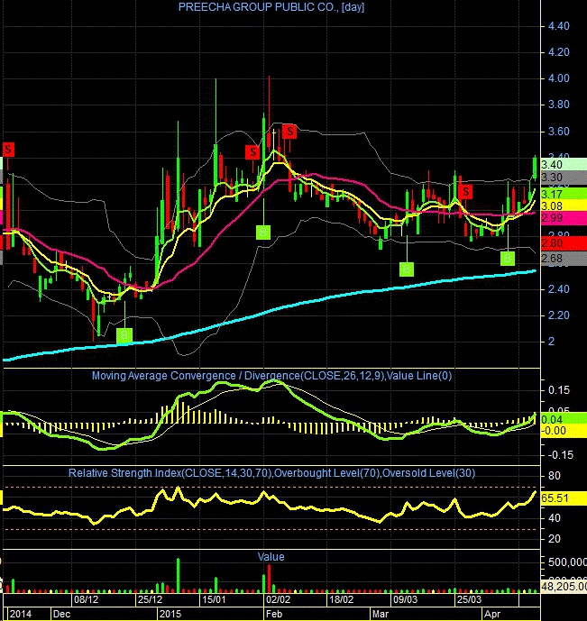Select the 2.68 gray price tag
This screenshot has height=621, width=587.
(564, 258)
